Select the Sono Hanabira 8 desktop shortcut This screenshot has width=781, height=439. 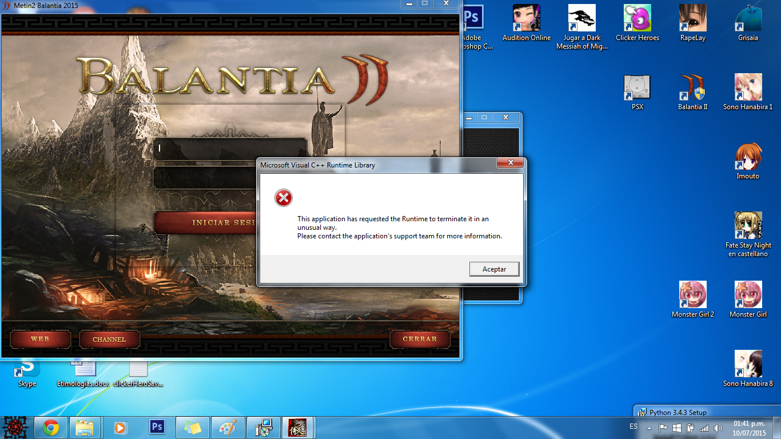[x=748, y=369]
